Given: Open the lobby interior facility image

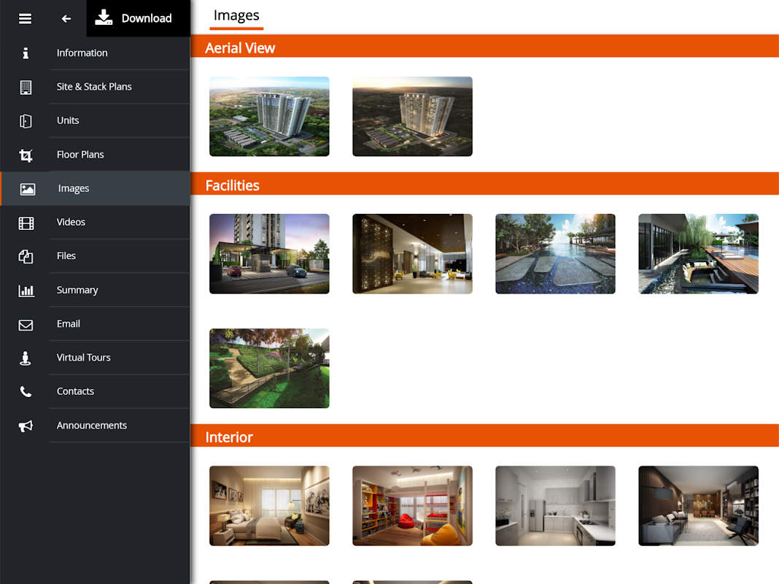Looking at the screenshot, I should click(412, 254).
